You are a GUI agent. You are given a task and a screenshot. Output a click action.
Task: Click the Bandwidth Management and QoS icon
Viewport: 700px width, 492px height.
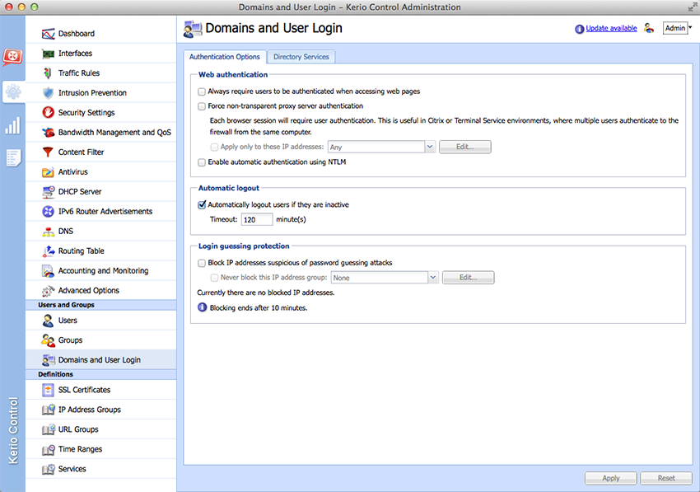point(48,133)
